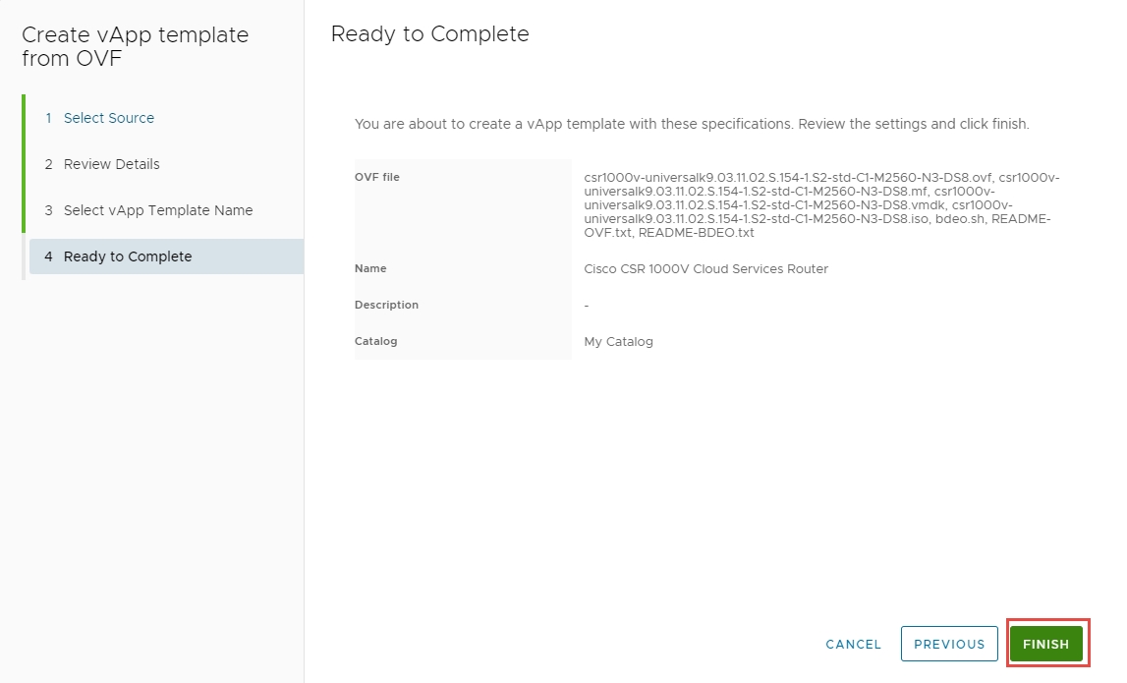Click the review settings instruction text

(x=691, y=125)
